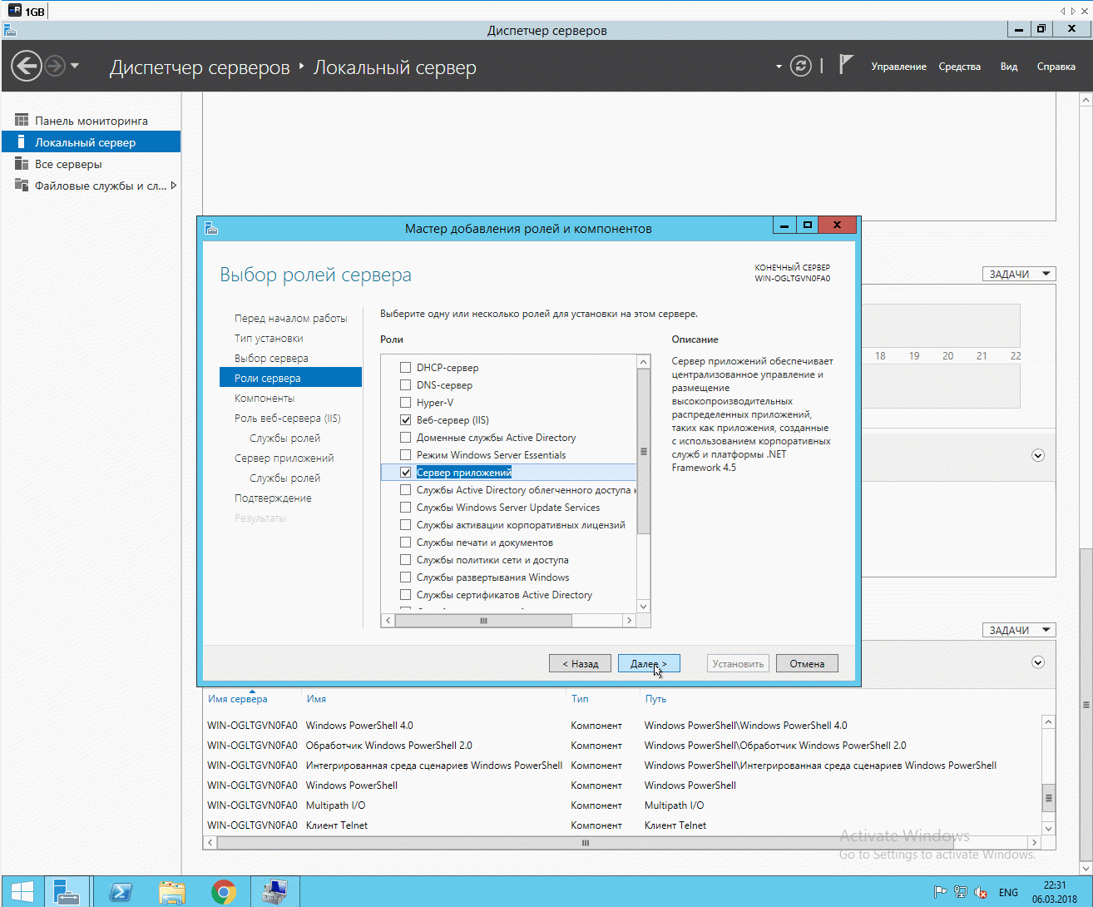Tick the Hyper-V role checkbox
The image size is (1093, 907).
coord(406,402)
